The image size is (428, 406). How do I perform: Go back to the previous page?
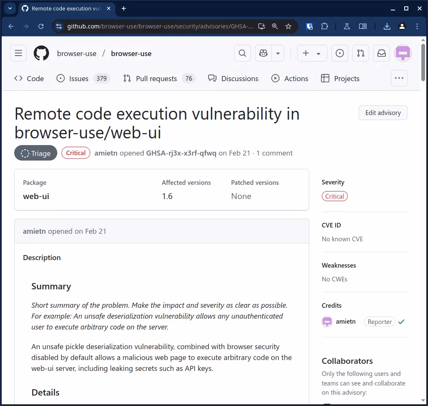11,26
